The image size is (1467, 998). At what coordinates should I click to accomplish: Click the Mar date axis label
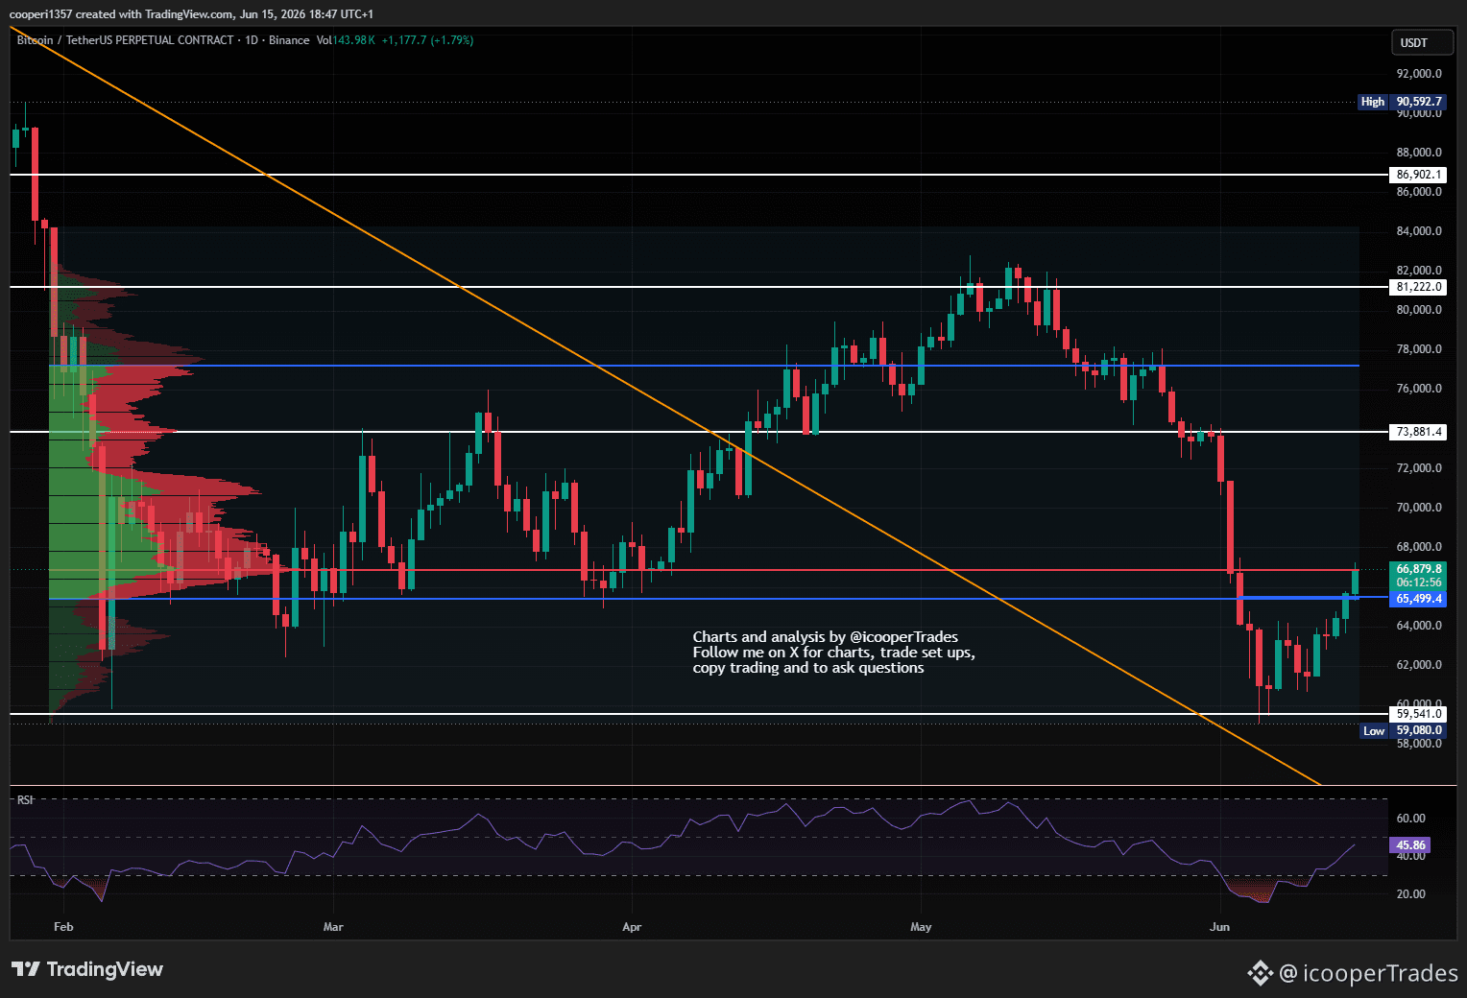pos(333,927)
